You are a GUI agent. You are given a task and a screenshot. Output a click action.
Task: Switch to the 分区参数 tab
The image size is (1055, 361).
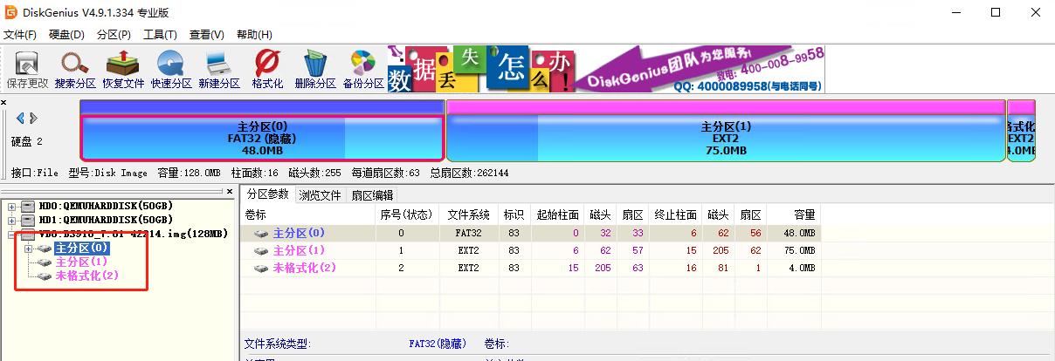coord(267,194)
